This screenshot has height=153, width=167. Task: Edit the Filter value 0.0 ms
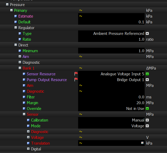click(111, 97)
